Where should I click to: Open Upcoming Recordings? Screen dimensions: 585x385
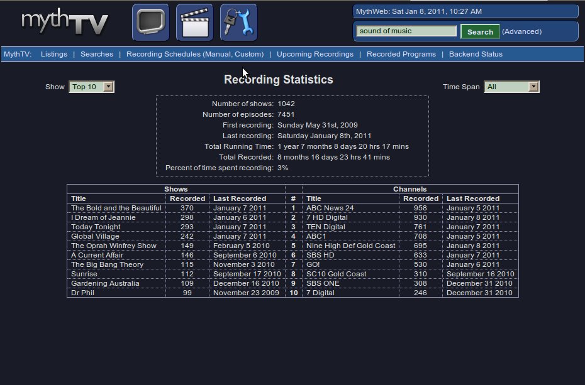tap(315, 54)
